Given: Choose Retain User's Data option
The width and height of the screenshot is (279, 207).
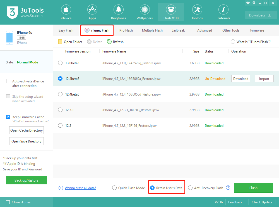Looking at the screenshot, I should click(x=152, y=188).
